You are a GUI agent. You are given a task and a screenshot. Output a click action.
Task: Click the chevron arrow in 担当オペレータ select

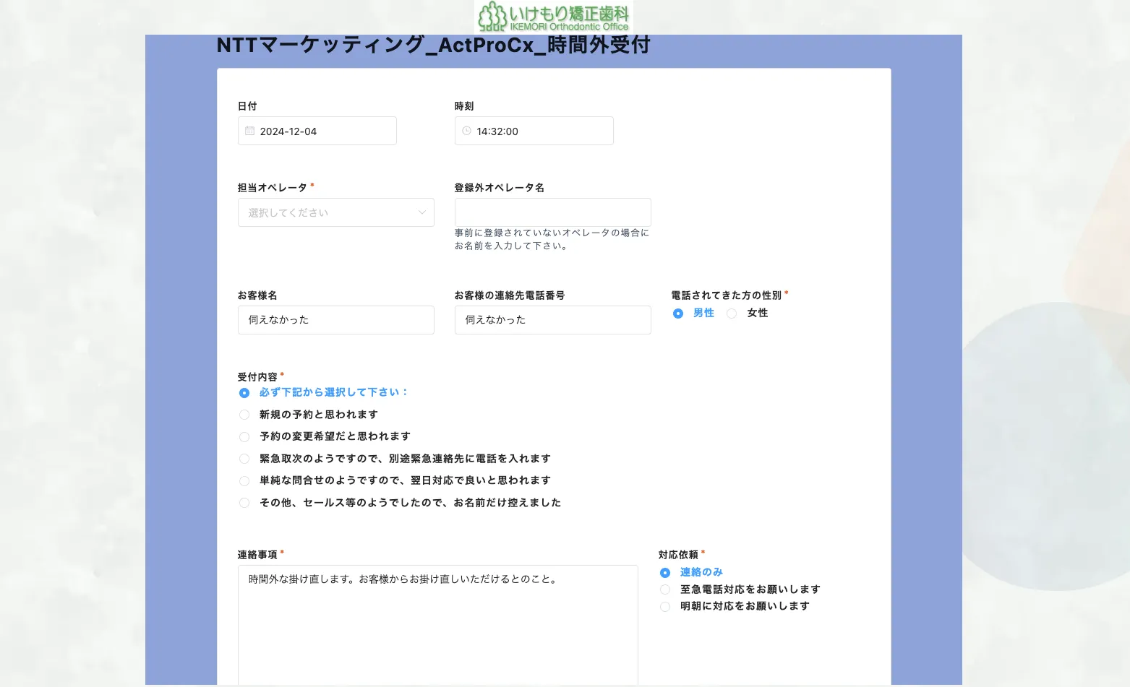(421, 212)
